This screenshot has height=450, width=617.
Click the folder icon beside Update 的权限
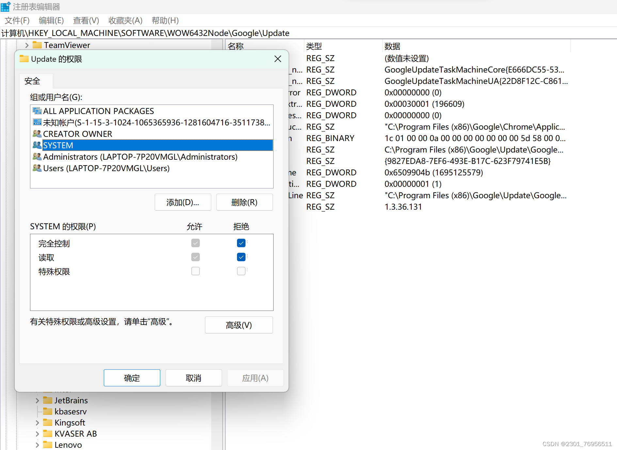click(x=24, y=59)
